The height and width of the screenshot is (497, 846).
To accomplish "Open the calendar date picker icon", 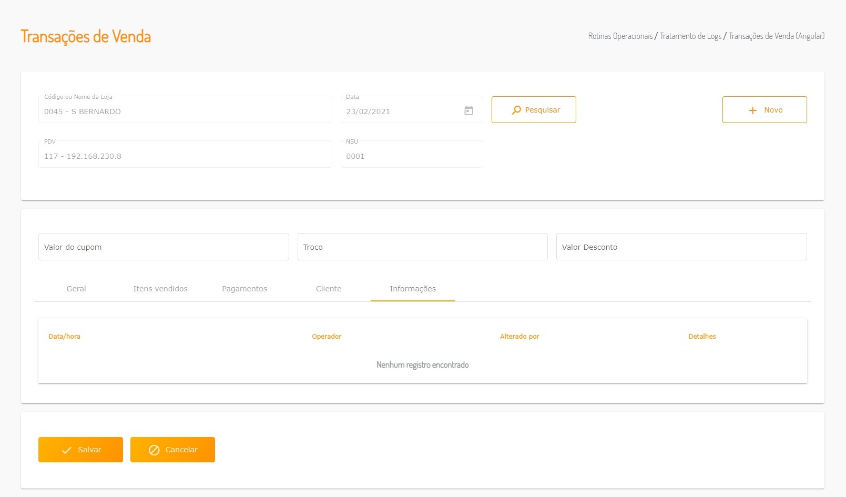I will (x=468, y=110).
